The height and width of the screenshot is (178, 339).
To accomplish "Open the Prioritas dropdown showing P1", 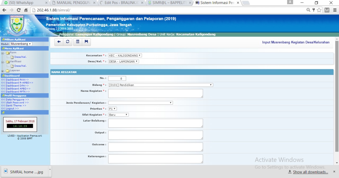I will 113,109.
